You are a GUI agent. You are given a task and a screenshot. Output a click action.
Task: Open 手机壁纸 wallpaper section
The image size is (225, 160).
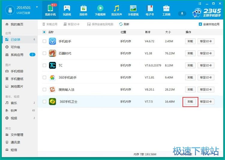133,10
